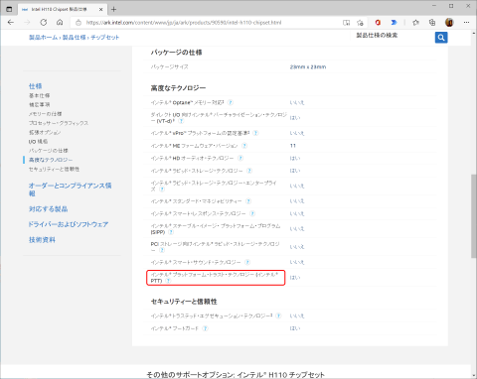
Task: Open the tab actions menu icon
Action: pyautogui.click(x=9, y=9)
